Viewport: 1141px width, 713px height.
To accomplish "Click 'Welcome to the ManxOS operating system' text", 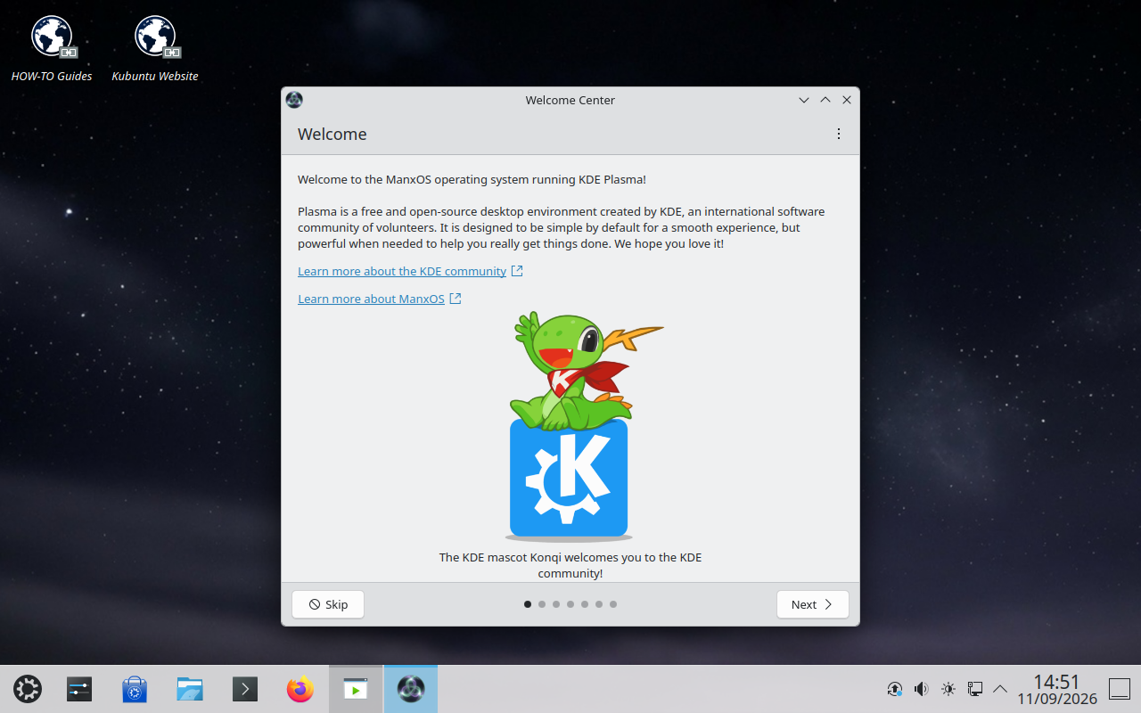I will click(472, 179).
